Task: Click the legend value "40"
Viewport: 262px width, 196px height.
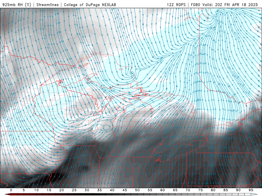Action: tap(112, 190)
